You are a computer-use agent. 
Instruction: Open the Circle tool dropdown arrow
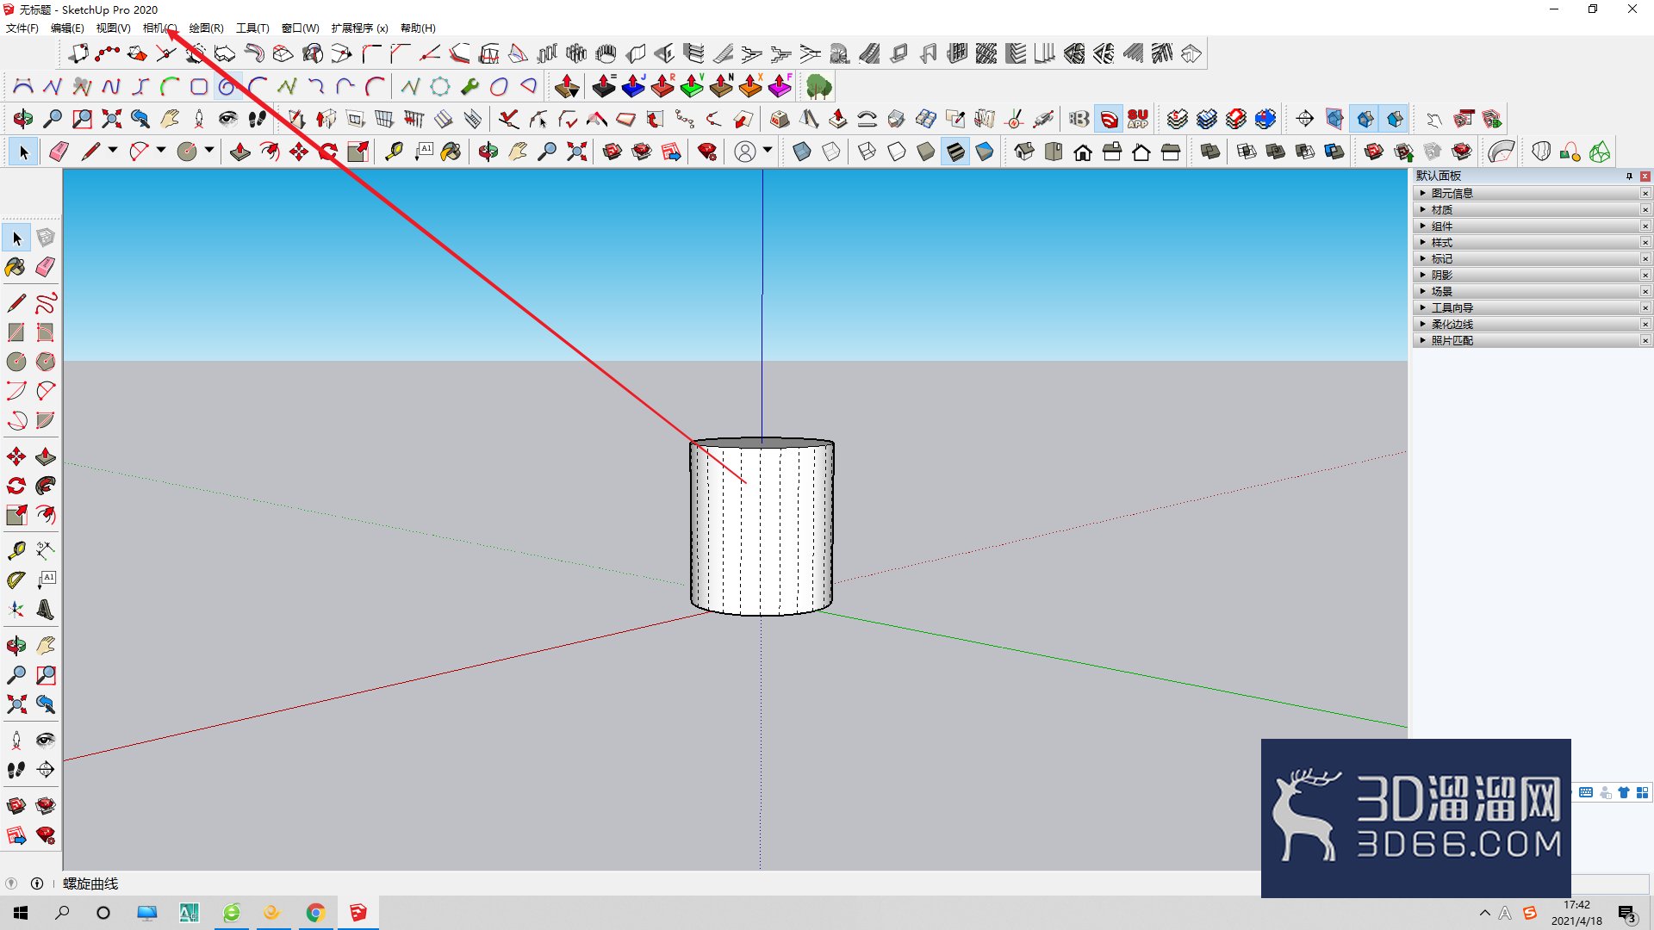[209, 151]
